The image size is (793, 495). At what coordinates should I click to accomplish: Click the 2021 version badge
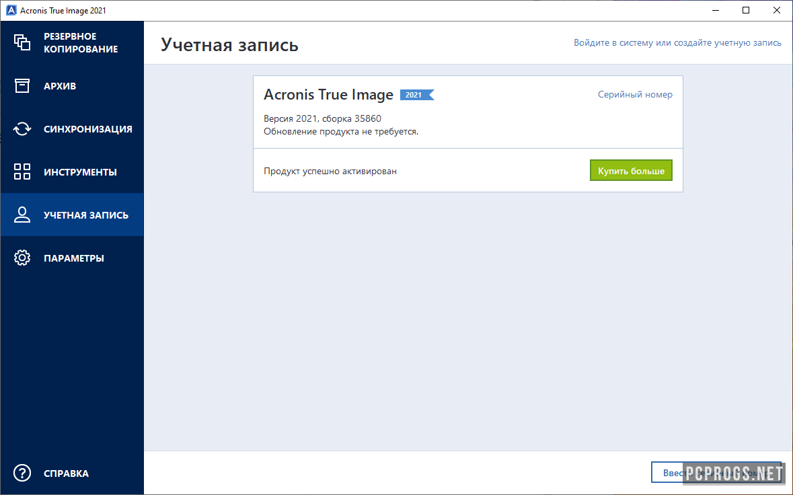[x=417, y=95]
